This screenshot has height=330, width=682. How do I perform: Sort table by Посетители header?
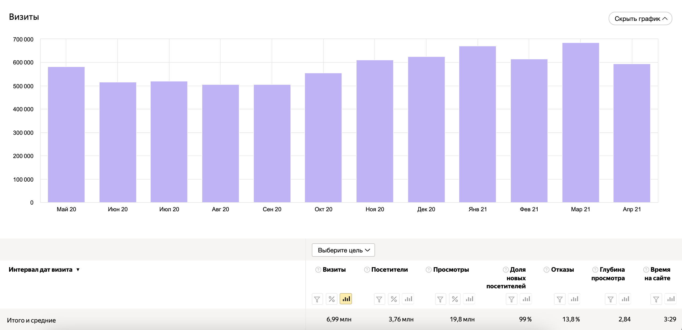tap(389, 270)
